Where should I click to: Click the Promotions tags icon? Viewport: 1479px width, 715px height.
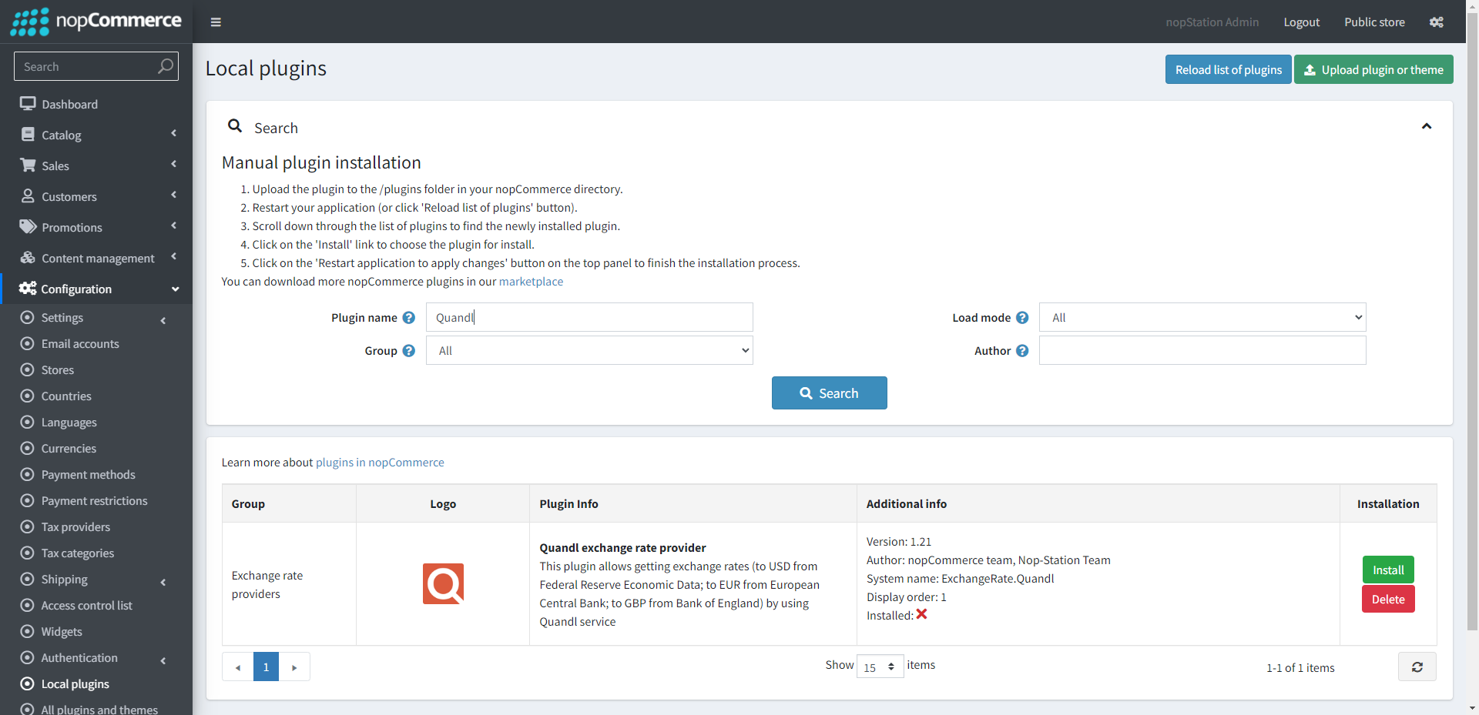click(x=28, y=226)
